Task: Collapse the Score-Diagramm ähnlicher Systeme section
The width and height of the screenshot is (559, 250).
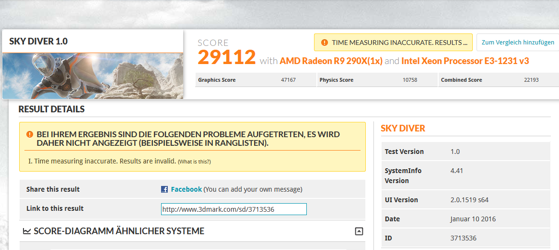Action: [x=359, y=231]
